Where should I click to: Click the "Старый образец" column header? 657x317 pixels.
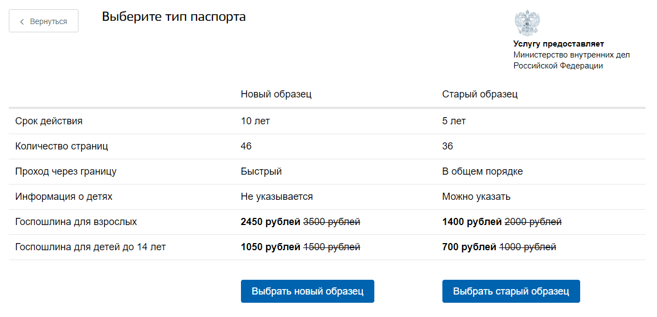(480, 94)
